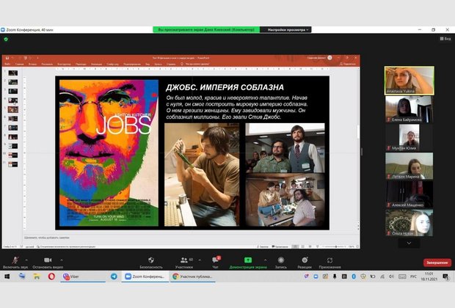Click the green Демонстрация экрана icon
The height and width of the screenshot is (308, 455).
tap(248, 259)
